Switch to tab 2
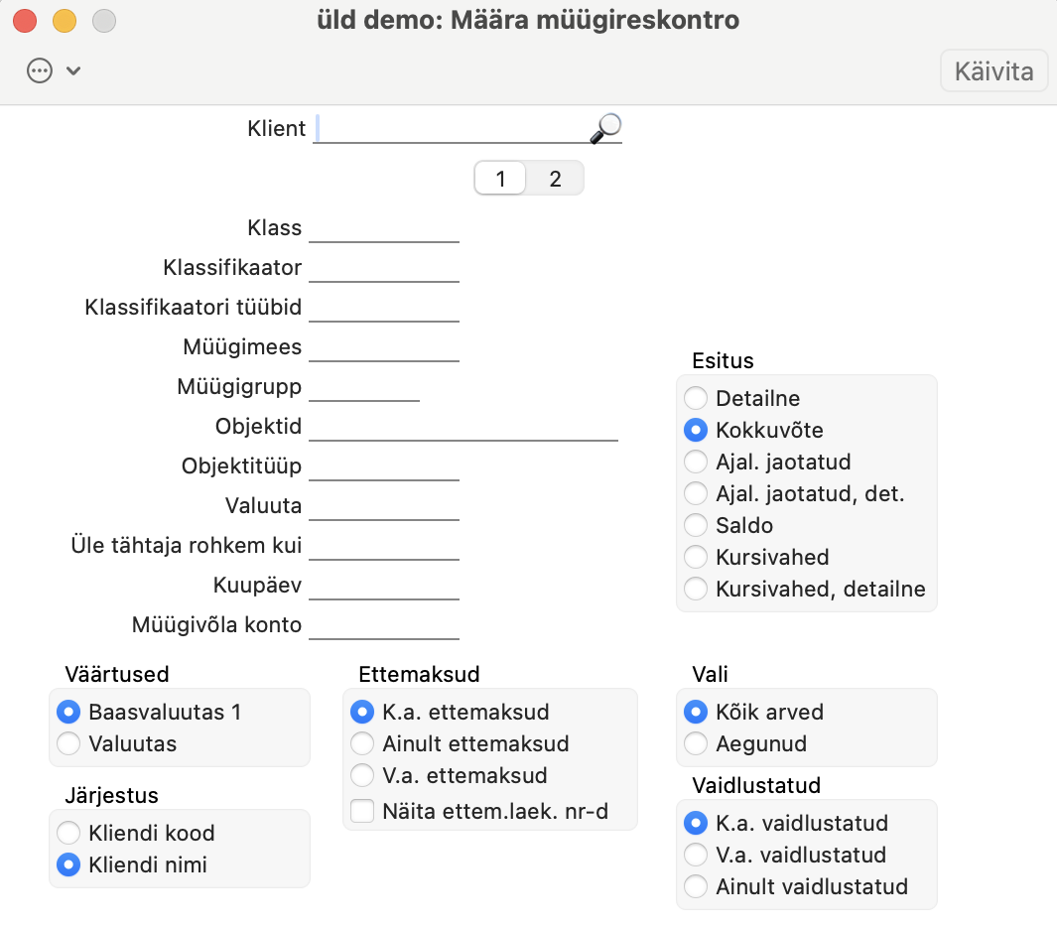This screenshot has width=1057, height=928. coord(555,179)
